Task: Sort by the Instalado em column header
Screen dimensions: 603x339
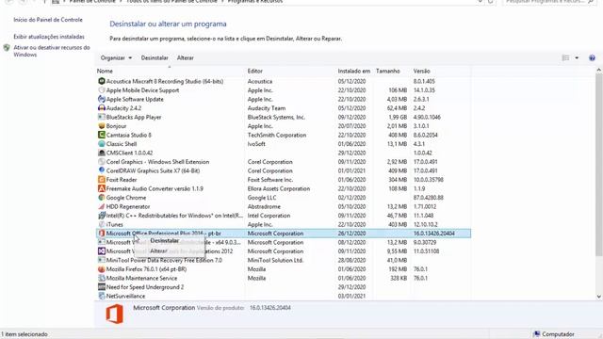Action: [354, 72]
